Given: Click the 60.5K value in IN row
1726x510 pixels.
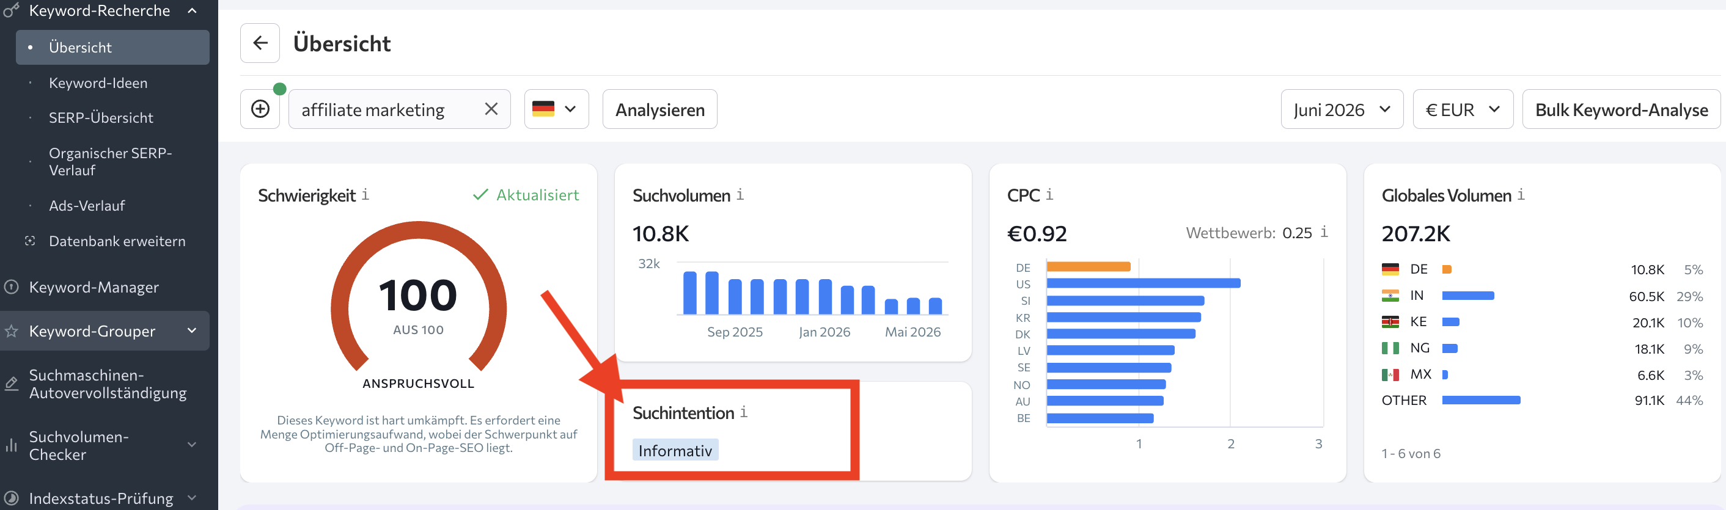Looking at the screenshot, I should click(x=1647, y=296).
